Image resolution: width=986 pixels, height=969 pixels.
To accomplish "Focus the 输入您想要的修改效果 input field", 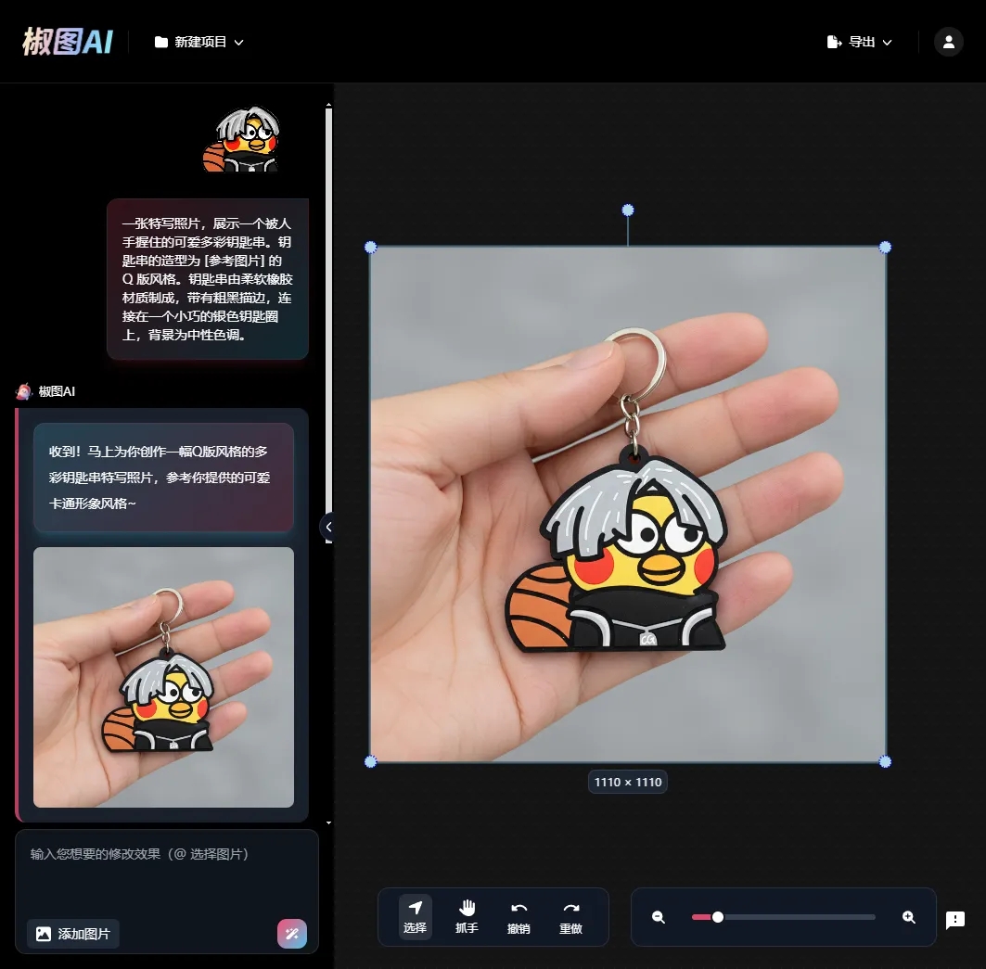I will (167, 871).
